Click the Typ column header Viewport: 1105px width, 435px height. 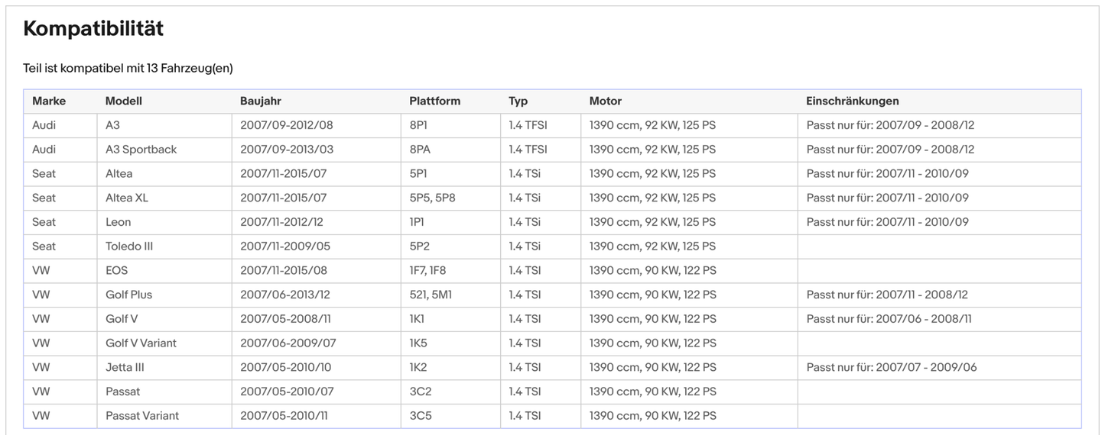coord(518,101)
